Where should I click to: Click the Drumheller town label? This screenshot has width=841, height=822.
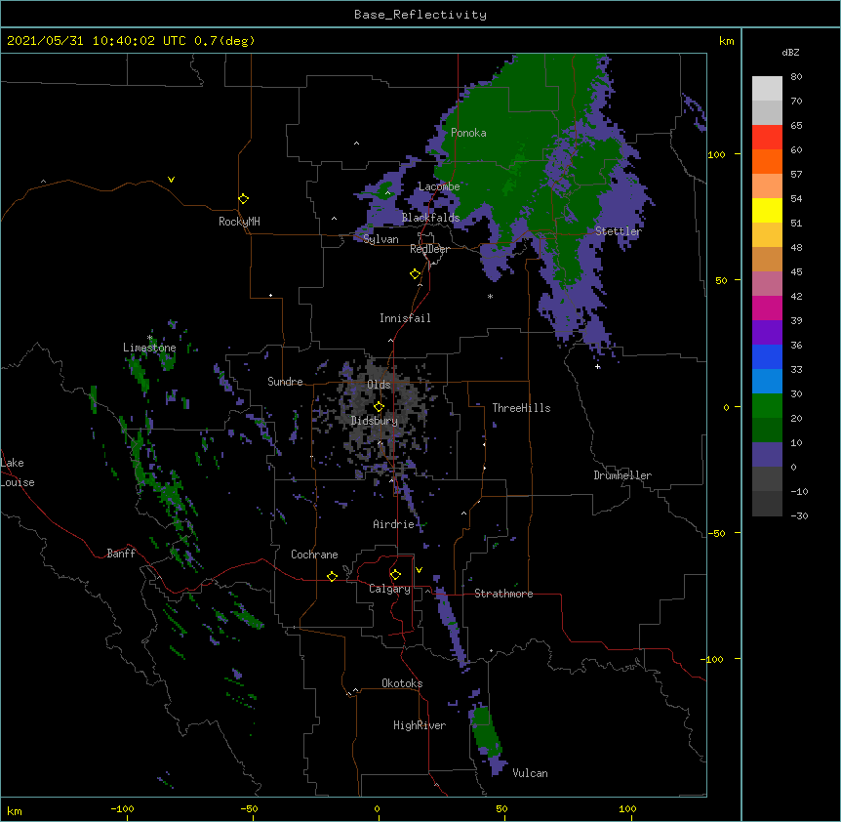click(x=622, y=475)
